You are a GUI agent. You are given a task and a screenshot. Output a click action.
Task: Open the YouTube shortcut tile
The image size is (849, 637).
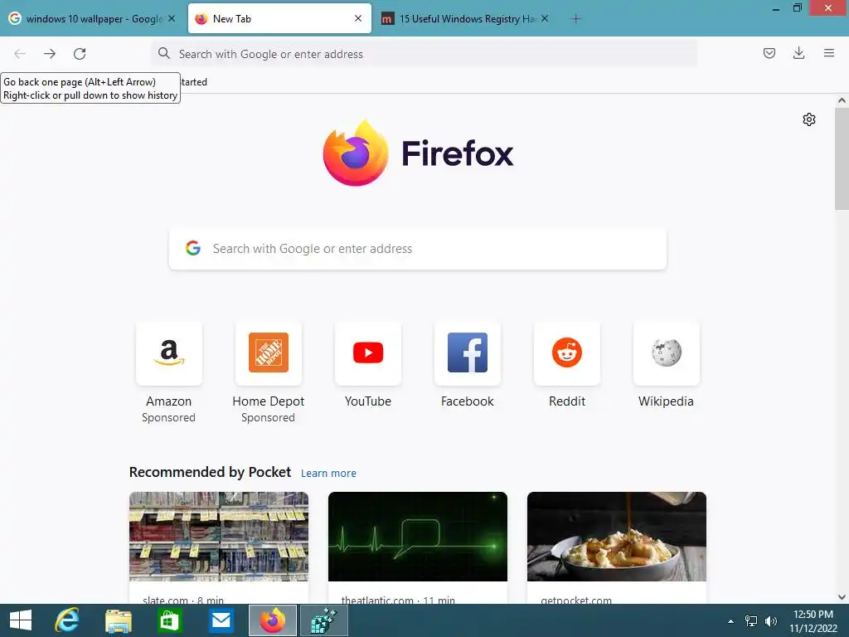click(x=368, y=353)
